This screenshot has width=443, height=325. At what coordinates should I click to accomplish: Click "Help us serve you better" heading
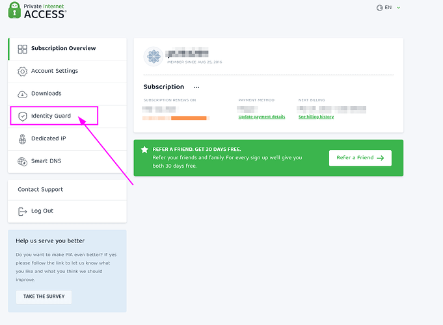(x=50, y=241)
